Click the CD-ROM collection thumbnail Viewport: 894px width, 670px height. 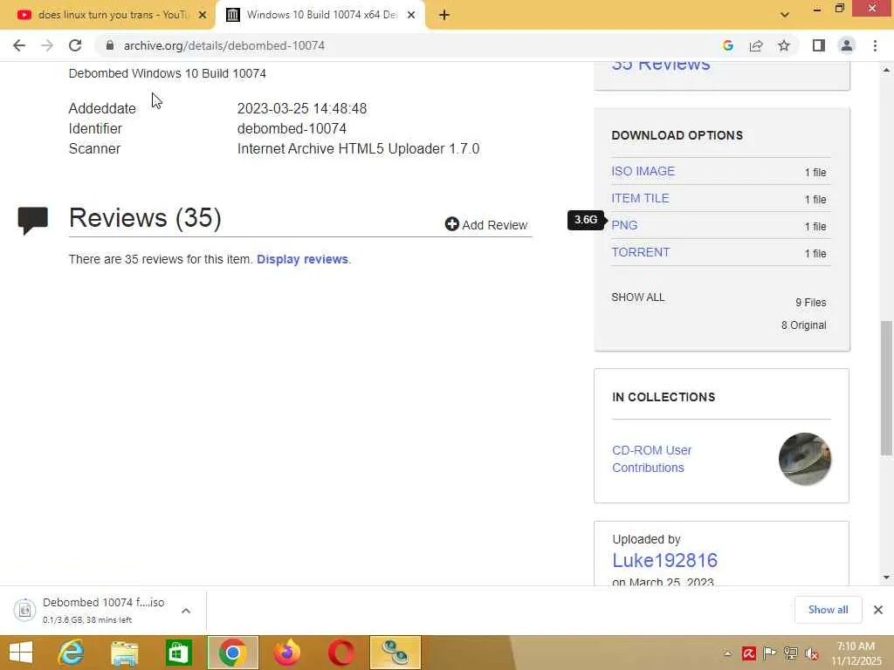point(804,459)
